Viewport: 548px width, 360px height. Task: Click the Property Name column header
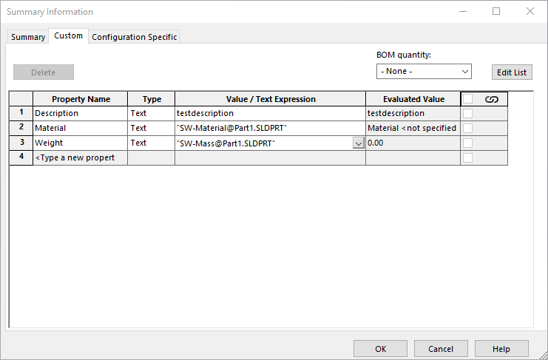coord(81,99)
